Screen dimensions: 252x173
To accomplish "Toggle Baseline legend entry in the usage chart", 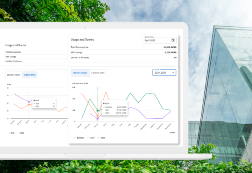I will click(x=79, y=138).
